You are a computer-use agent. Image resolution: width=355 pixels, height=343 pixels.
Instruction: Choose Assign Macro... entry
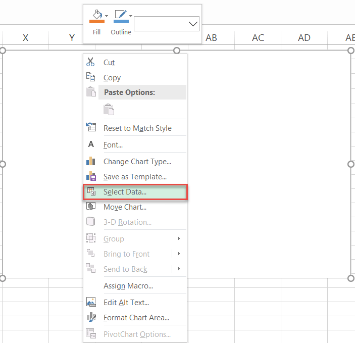click(x=135, y=286)
